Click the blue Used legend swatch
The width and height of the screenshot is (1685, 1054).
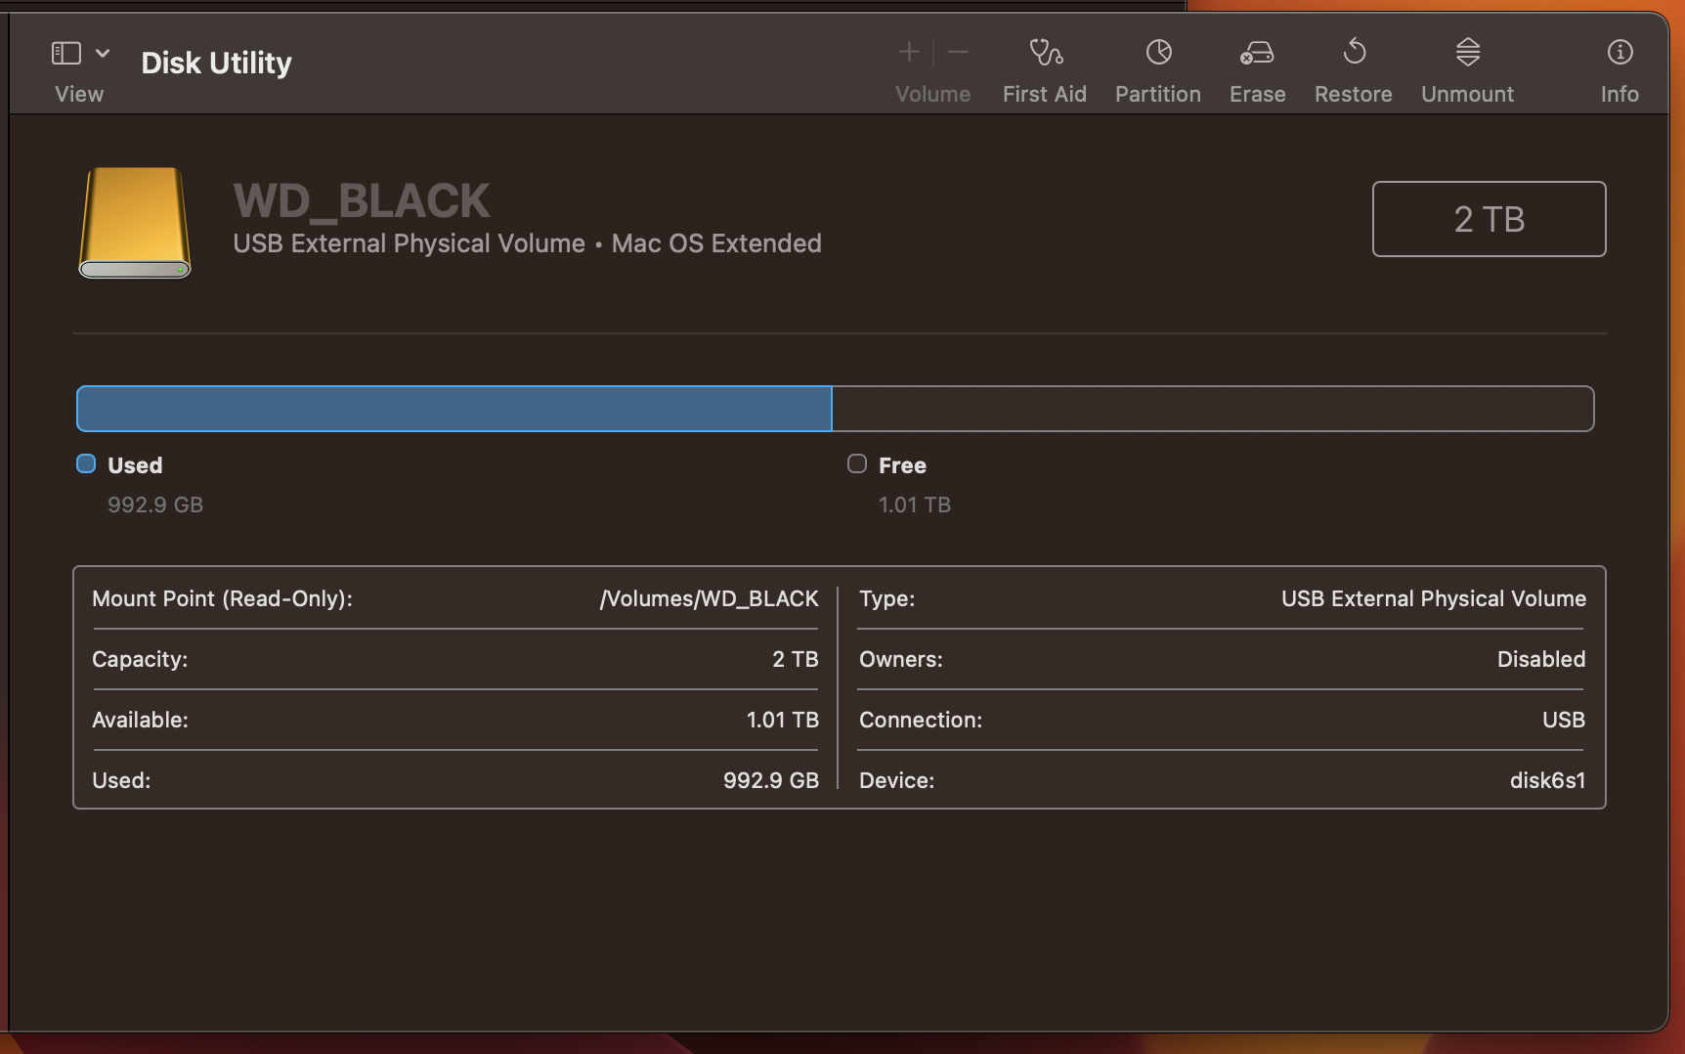pyautogui.click(x=86, y=464)
